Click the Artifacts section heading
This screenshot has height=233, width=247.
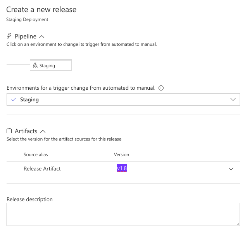pos(26,132)
